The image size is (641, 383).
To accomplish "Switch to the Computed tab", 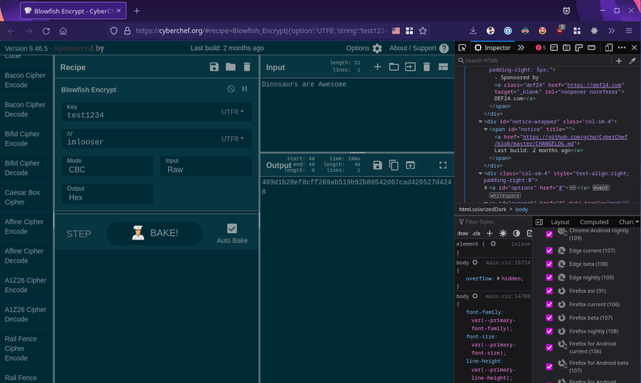I will pyautogui.click(x=594, y=222).
